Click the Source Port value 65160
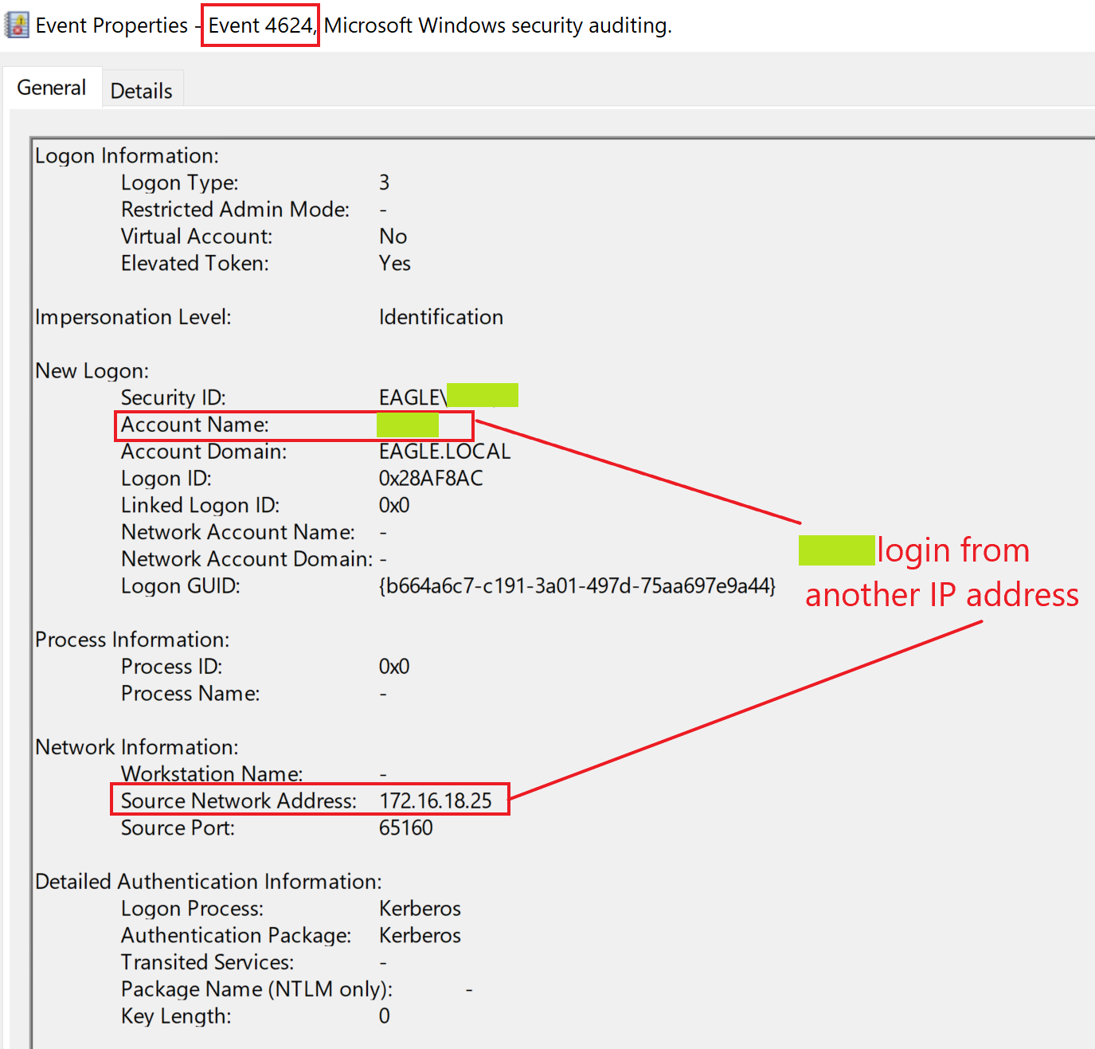Viewport: 1095px width, 1049px height. (405, 828)
